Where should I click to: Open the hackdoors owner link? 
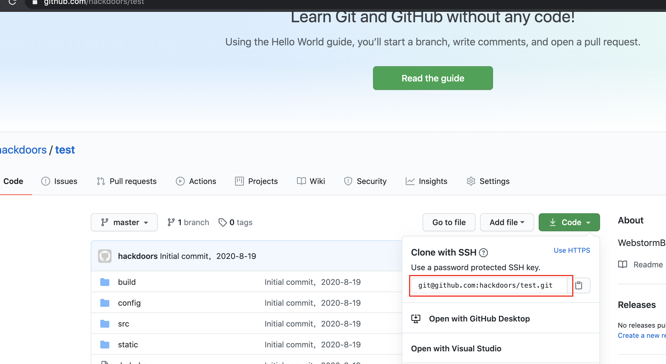23,150
